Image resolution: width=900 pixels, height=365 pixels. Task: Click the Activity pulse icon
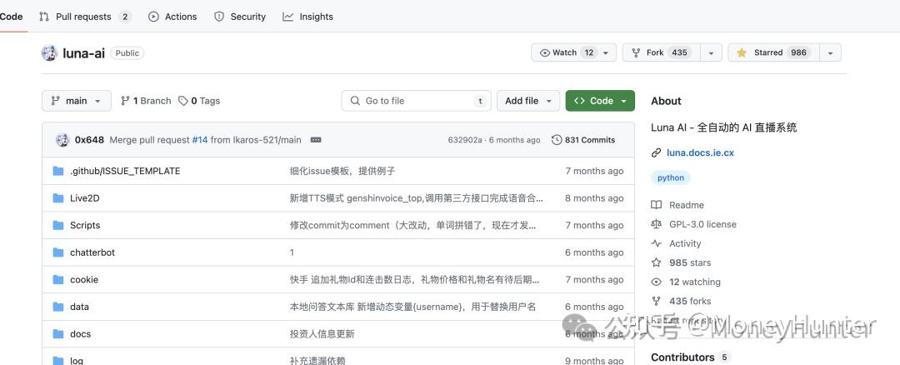(x=657, y=243)
